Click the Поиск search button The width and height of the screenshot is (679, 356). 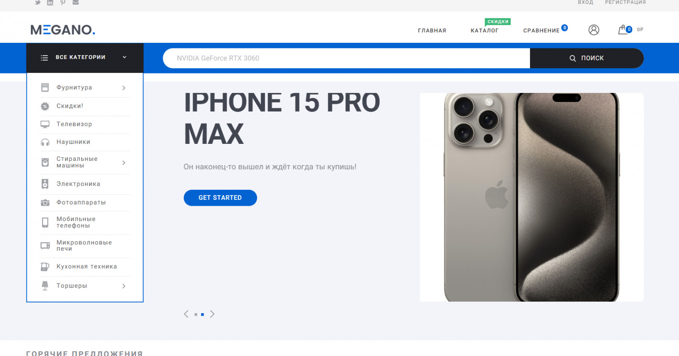tap(587, 58)
